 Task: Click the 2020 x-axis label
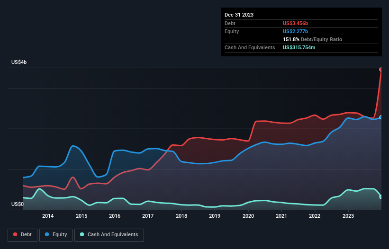tap(248, 216)
